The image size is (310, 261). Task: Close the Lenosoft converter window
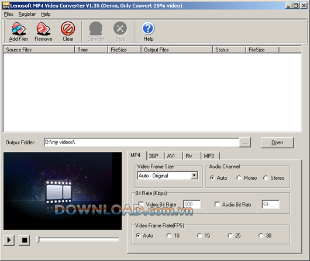click(304, 5)
